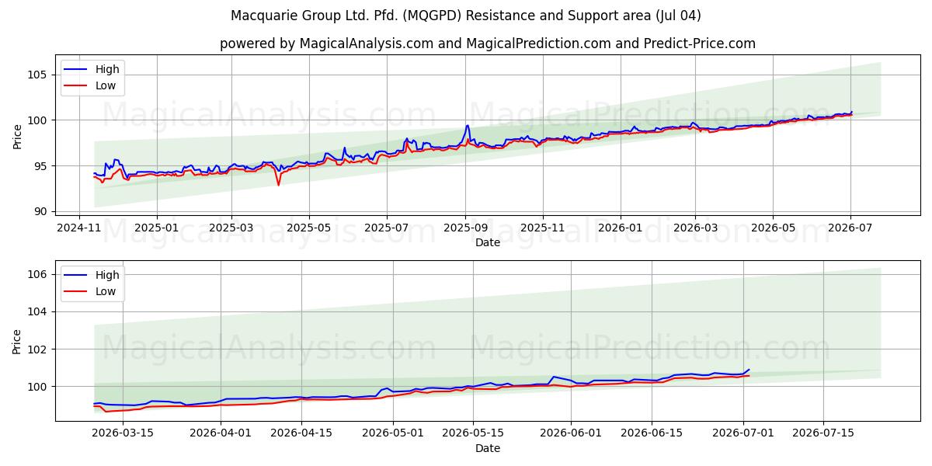Select the 'Date' axis label under top chart
This screenshot has width=932, height=466.
coord(488,242)
